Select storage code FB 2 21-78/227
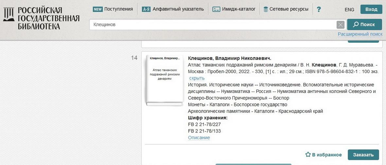Image resolution: width=386 pixels, height=165 pixels. pyautogui.click(x=204, y=125)
